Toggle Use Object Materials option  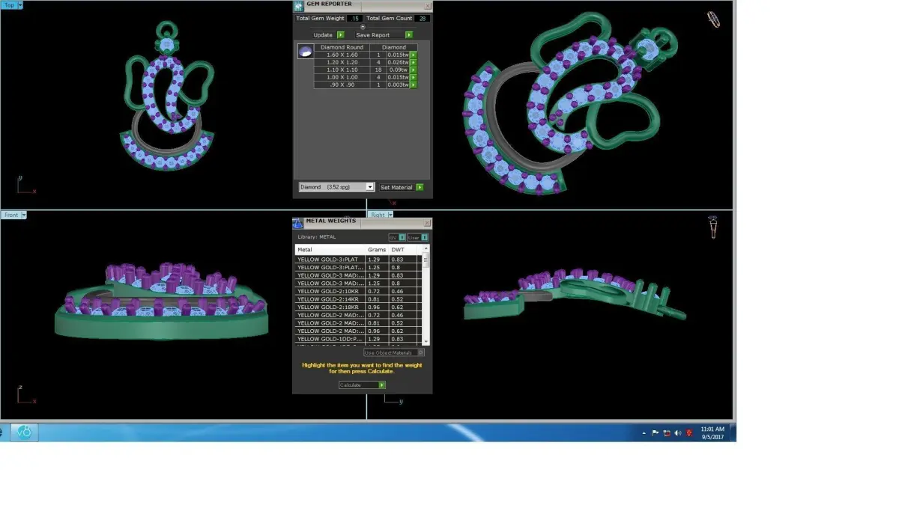(394, 352)
